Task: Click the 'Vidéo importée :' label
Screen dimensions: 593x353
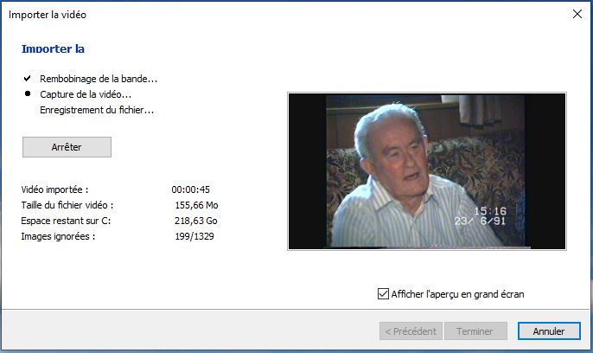Action: tap(54, 189)
